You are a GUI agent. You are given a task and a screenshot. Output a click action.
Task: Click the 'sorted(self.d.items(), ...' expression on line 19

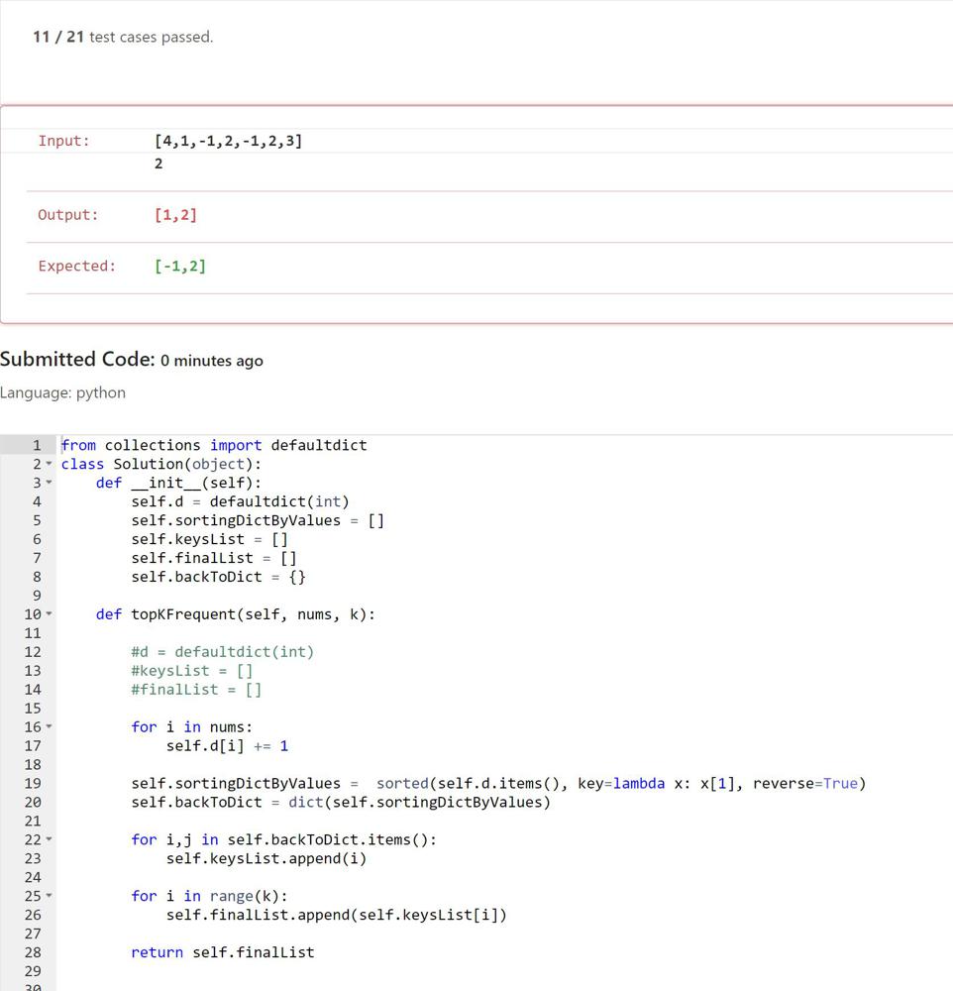point(621,784)
